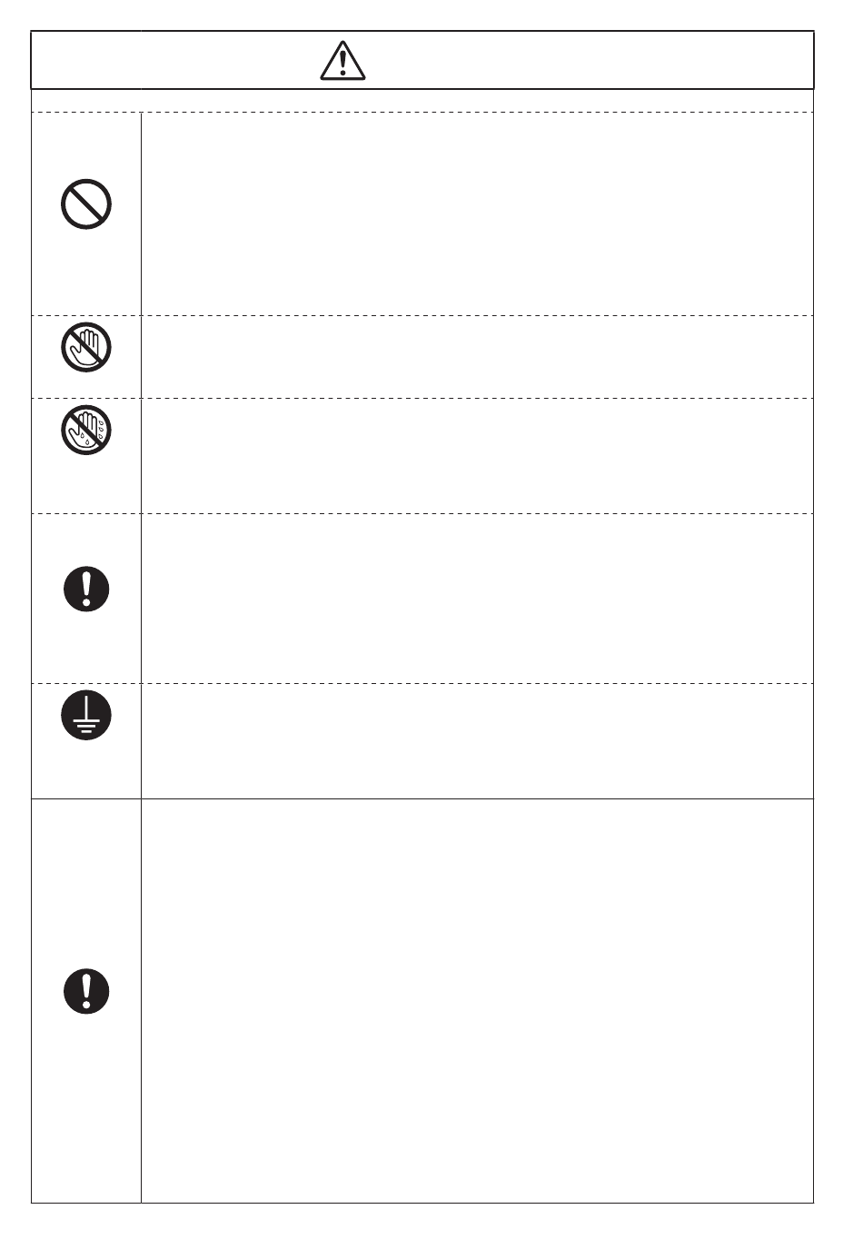This screenshot has width=863, height=1239.
Task: Click the blank area beside the wet-hands symbol
Action: [477, 456]
